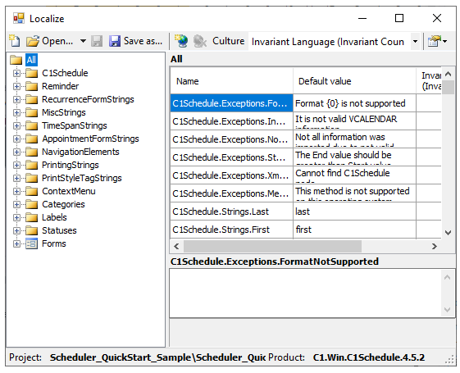460x373 pixels.
Task: Select the PrintingStrings tree label
Action: pos(71,165)
